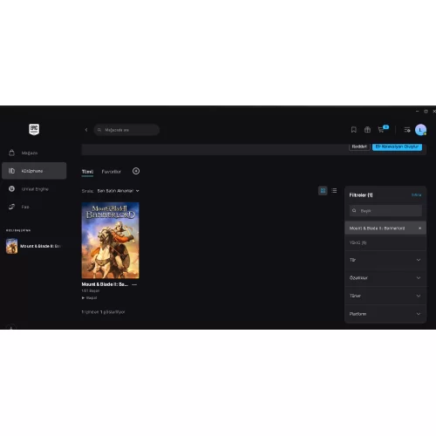Click the results count text below game

click(x=103, y=312)
